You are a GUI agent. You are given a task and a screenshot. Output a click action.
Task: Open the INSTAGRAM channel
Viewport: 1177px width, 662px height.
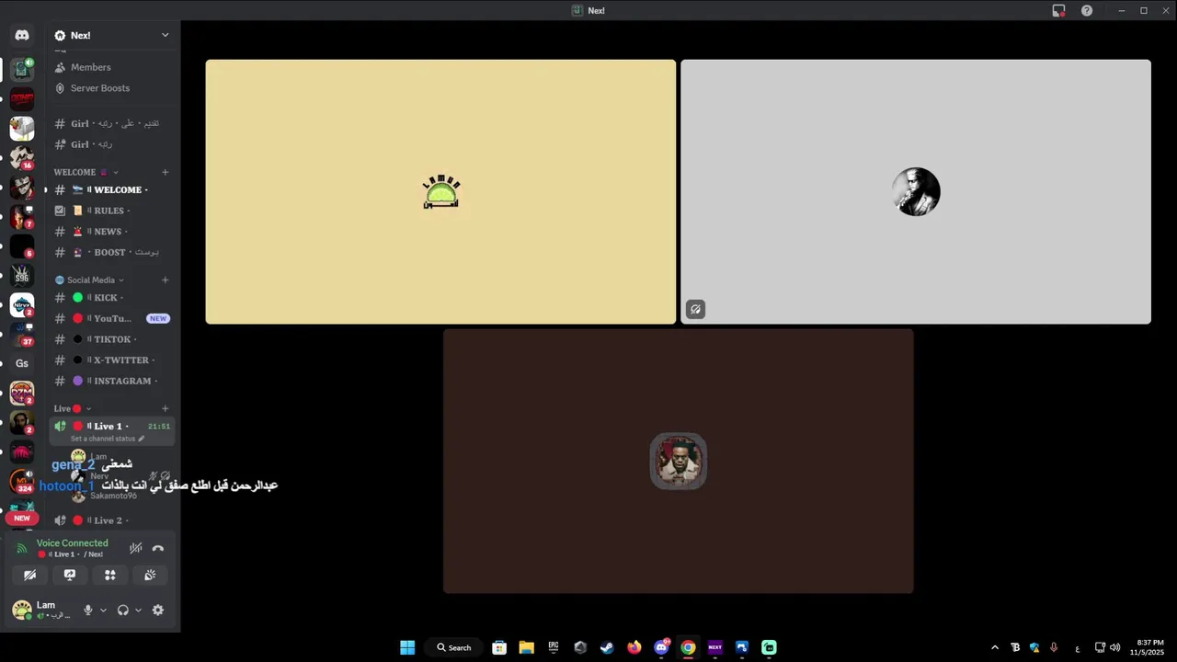pyautogui.click(x=111, y=381)
